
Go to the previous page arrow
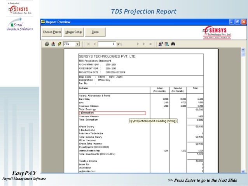(94, 44)
